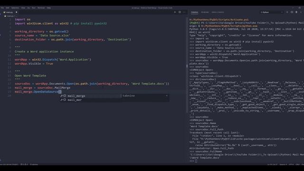Open the Edit menu
Viewport: 304px width, 171px height.
8,8
